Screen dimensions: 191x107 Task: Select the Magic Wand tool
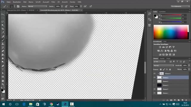[3, 25]
